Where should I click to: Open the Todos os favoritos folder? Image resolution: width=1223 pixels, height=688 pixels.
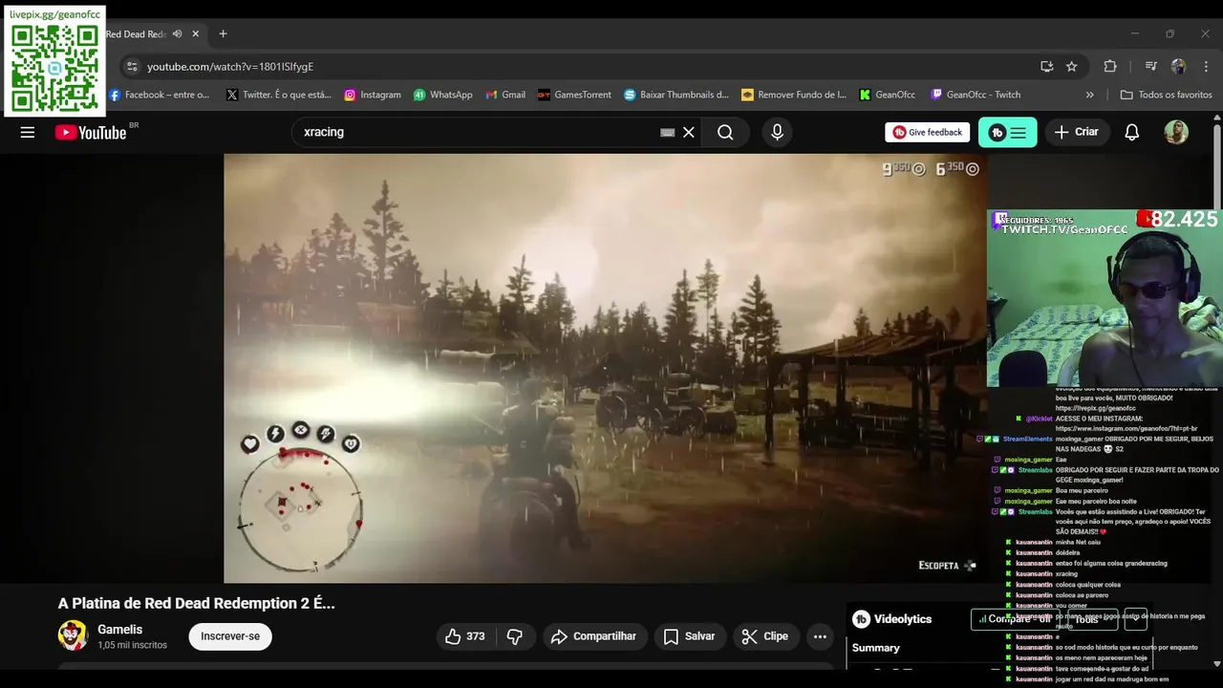pos(1166,95)
